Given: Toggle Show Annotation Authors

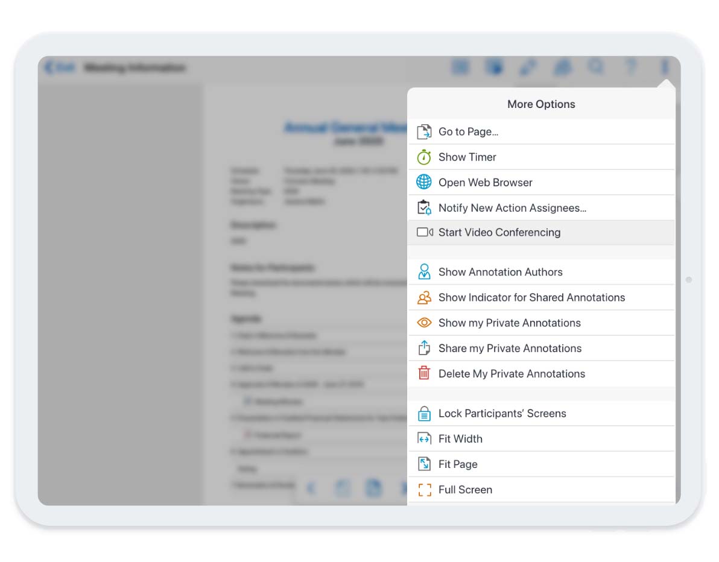Looking at the screenshot, I should click(x=500, y=272).
